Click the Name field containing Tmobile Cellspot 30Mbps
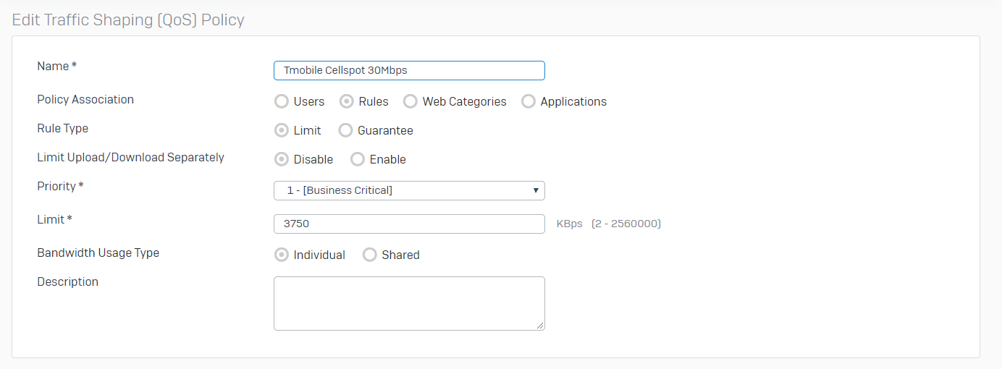Viewport: 1002px width, 369px height. (x=409, y=70)
